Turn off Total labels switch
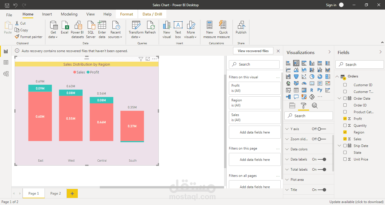 (322, 170)
